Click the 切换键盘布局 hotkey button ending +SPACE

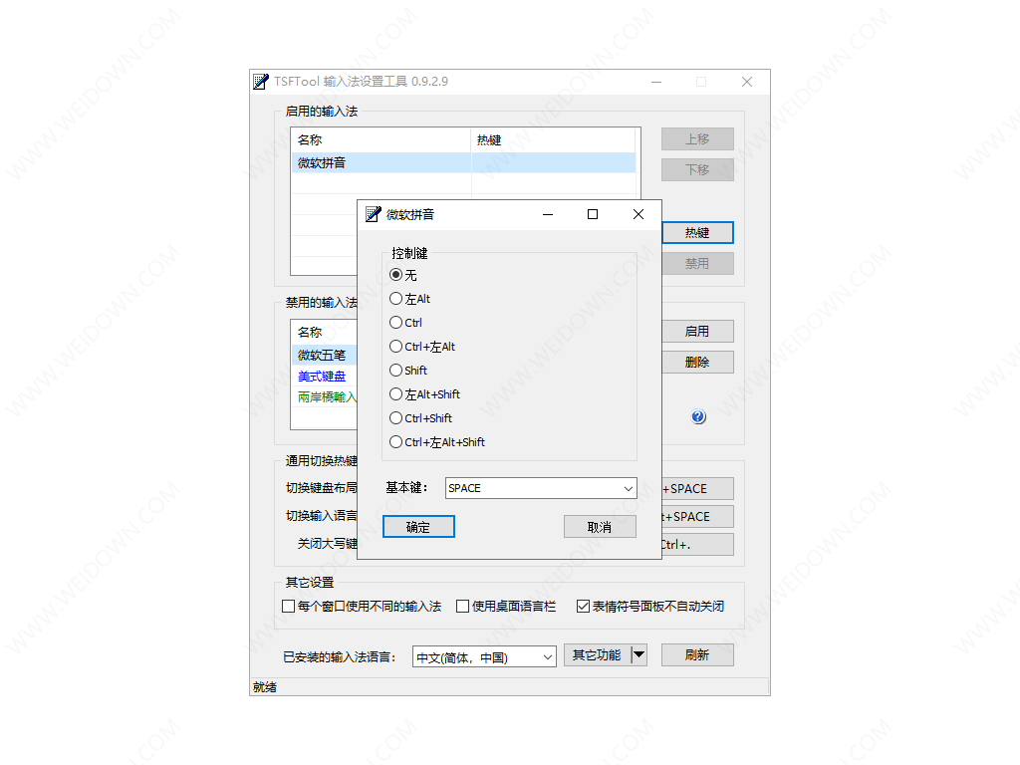697,488
